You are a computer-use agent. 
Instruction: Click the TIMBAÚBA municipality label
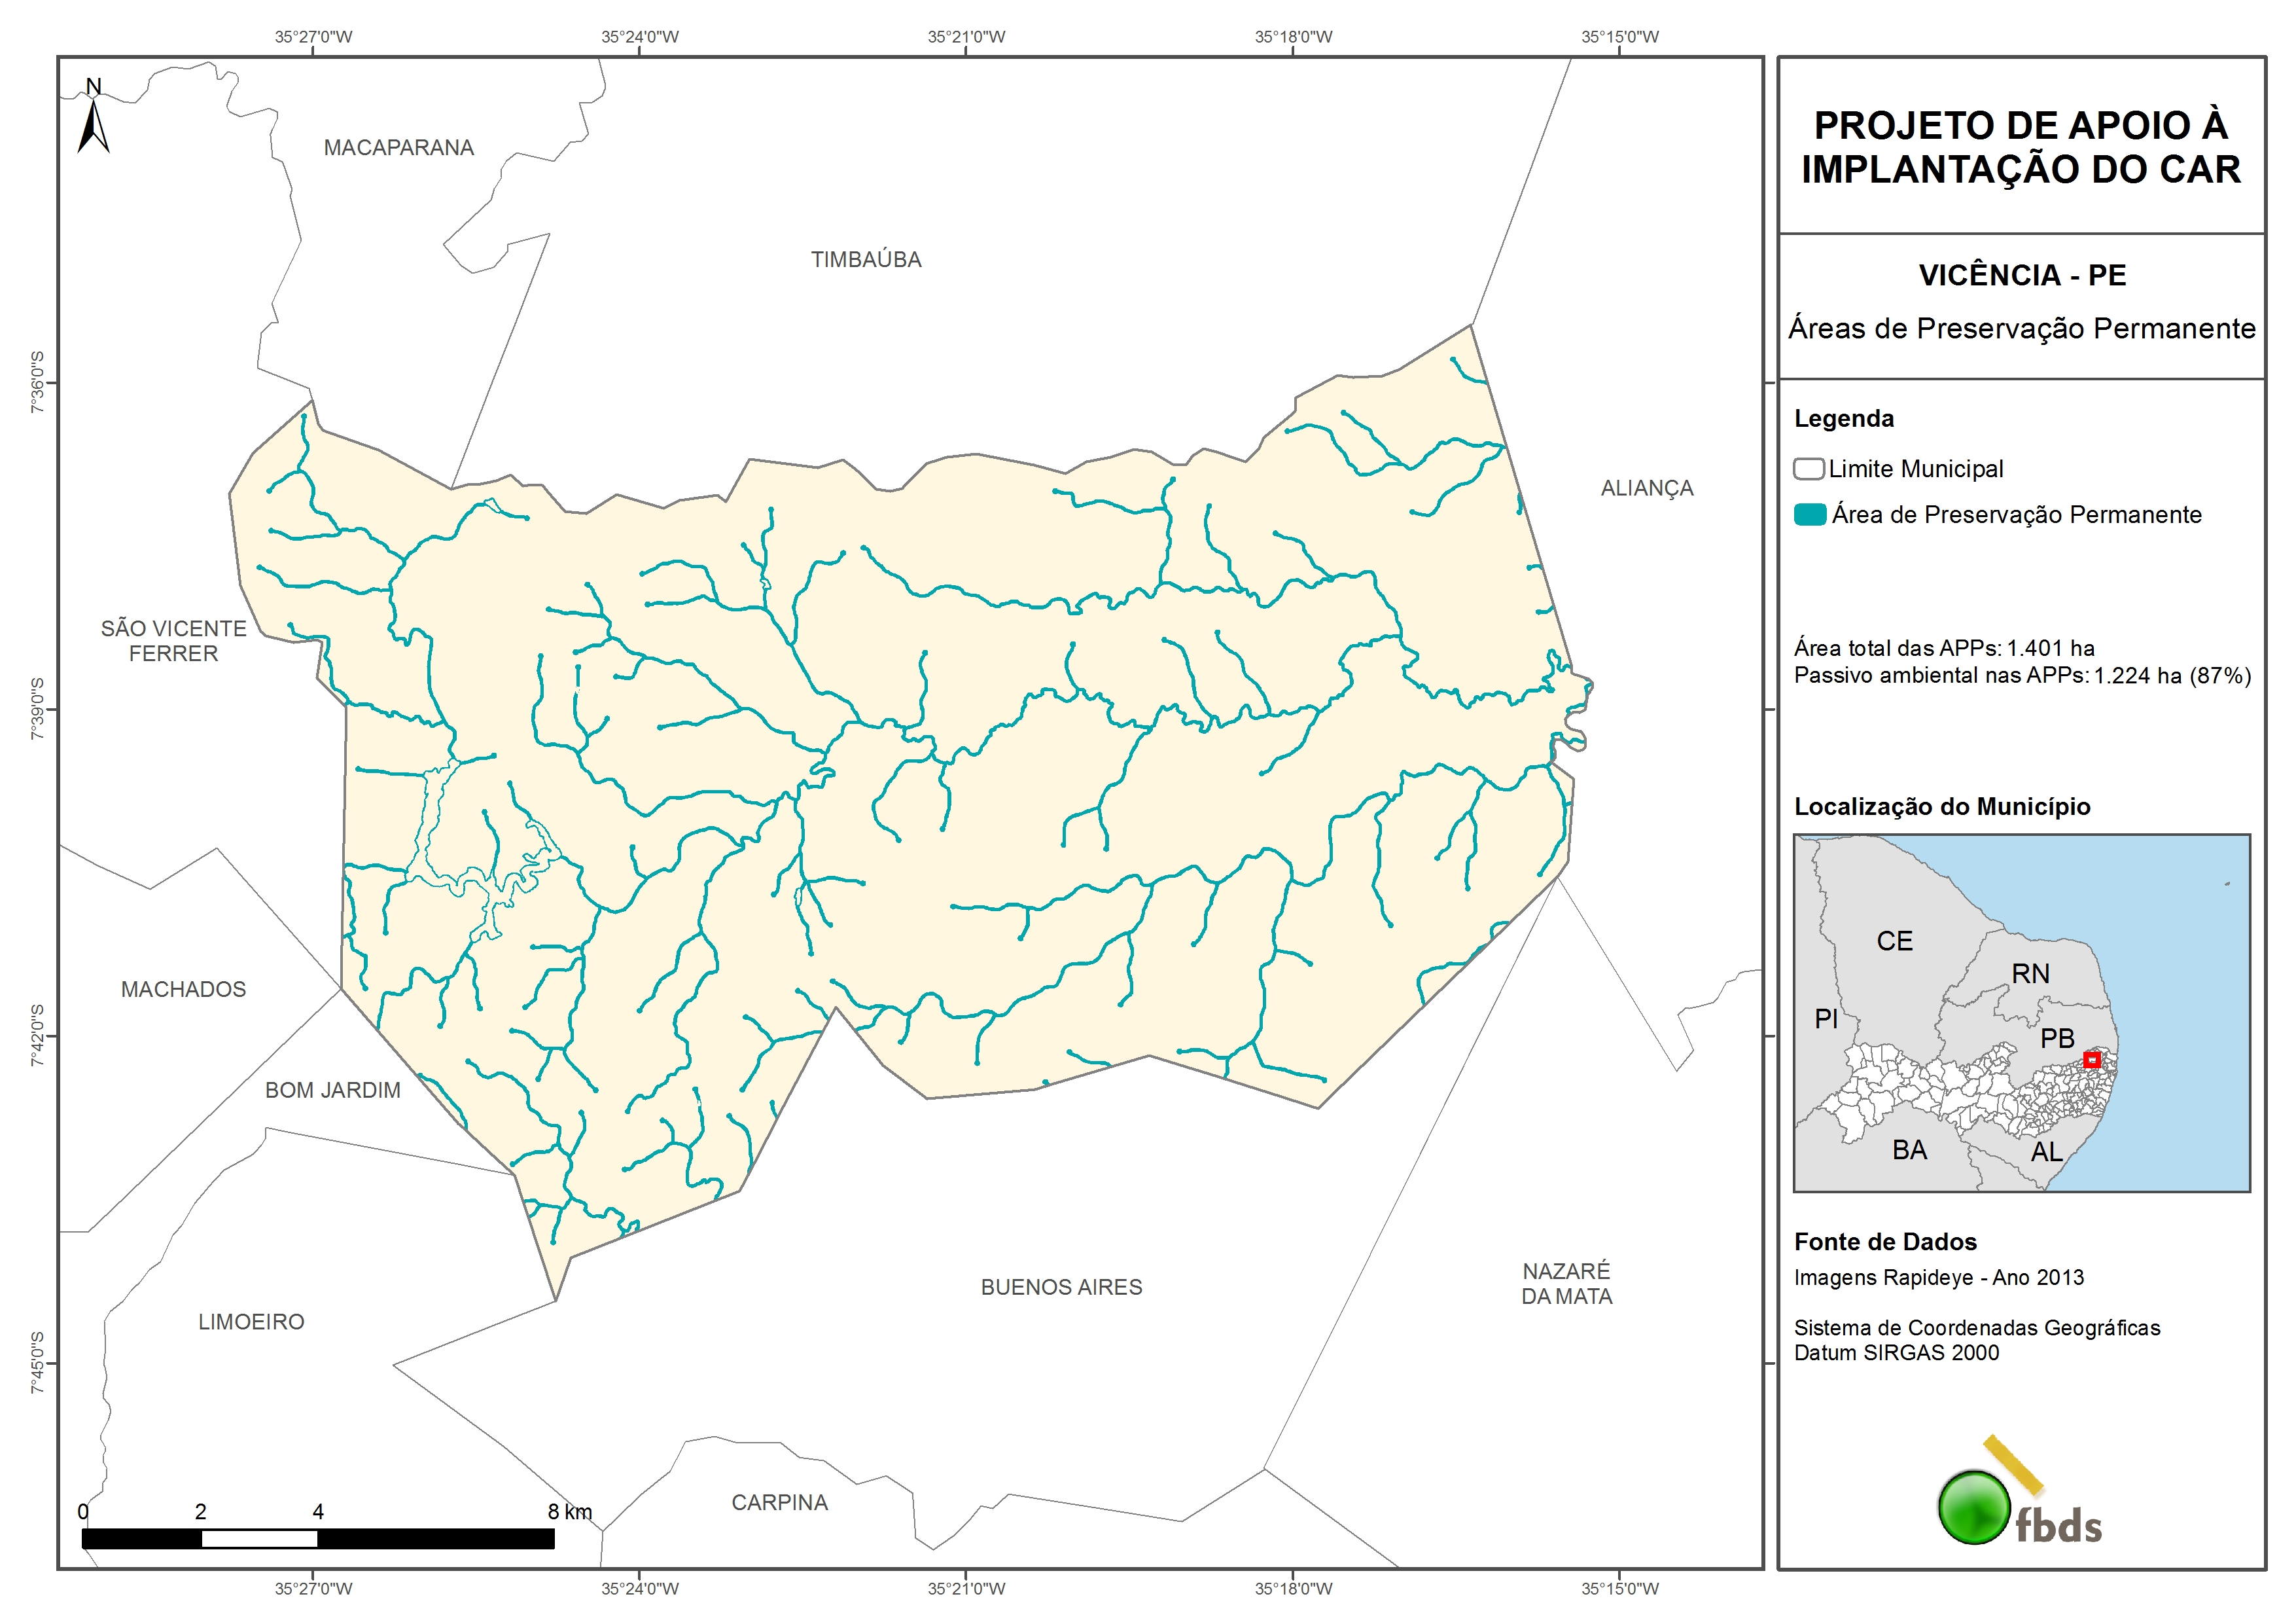click(866, 260)
